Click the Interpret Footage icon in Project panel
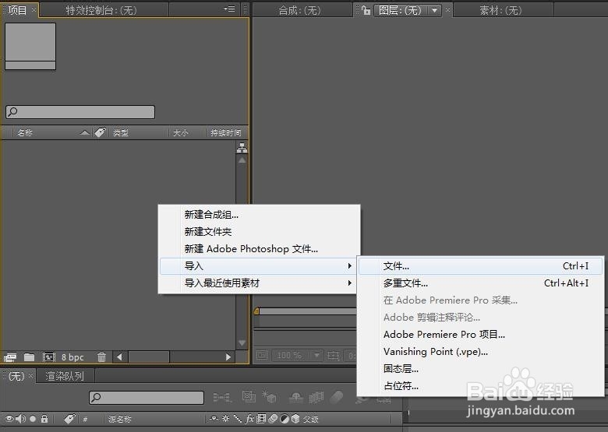608x432 pixels. tap(10, 357)
